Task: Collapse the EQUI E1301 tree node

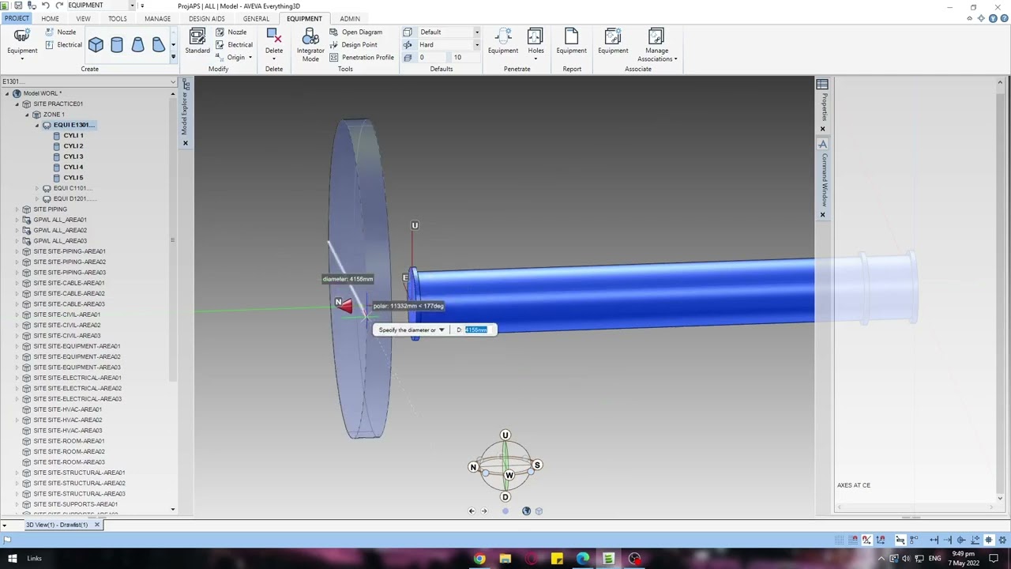Action: (36, 125)
